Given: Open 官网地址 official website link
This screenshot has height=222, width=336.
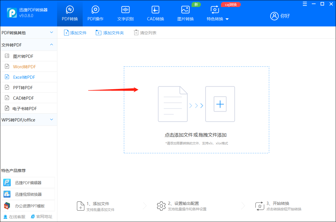Looking at the screenshot, I should coord(42,217).
